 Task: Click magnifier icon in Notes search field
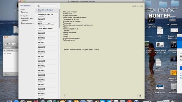pos(39,6)
